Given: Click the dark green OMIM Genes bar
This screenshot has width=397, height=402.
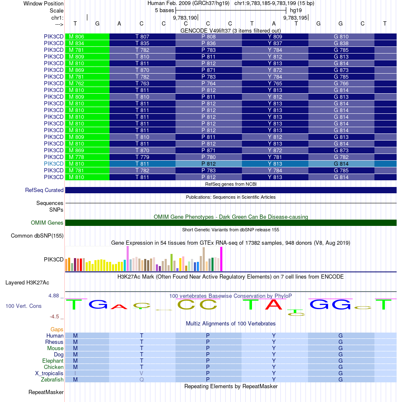Looking at the screenshot, I should point(231,223).
